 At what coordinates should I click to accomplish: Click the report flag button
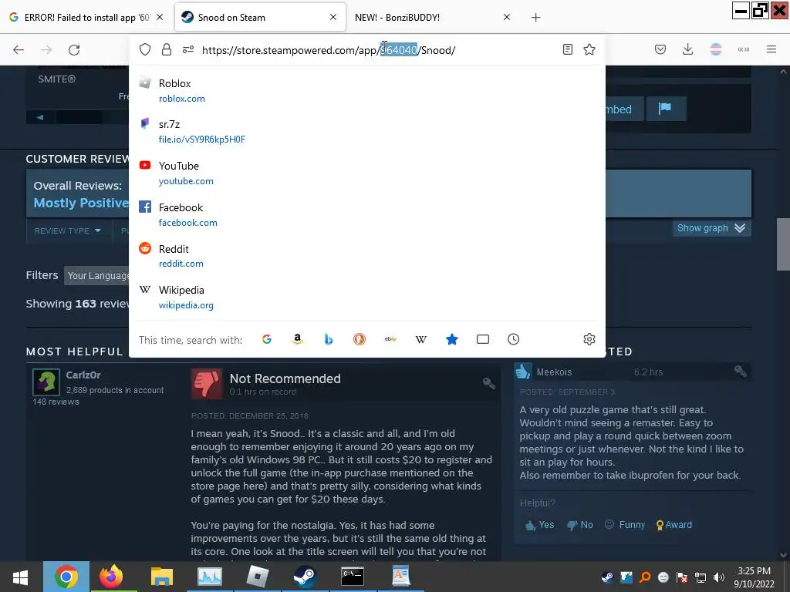[666, 108]
